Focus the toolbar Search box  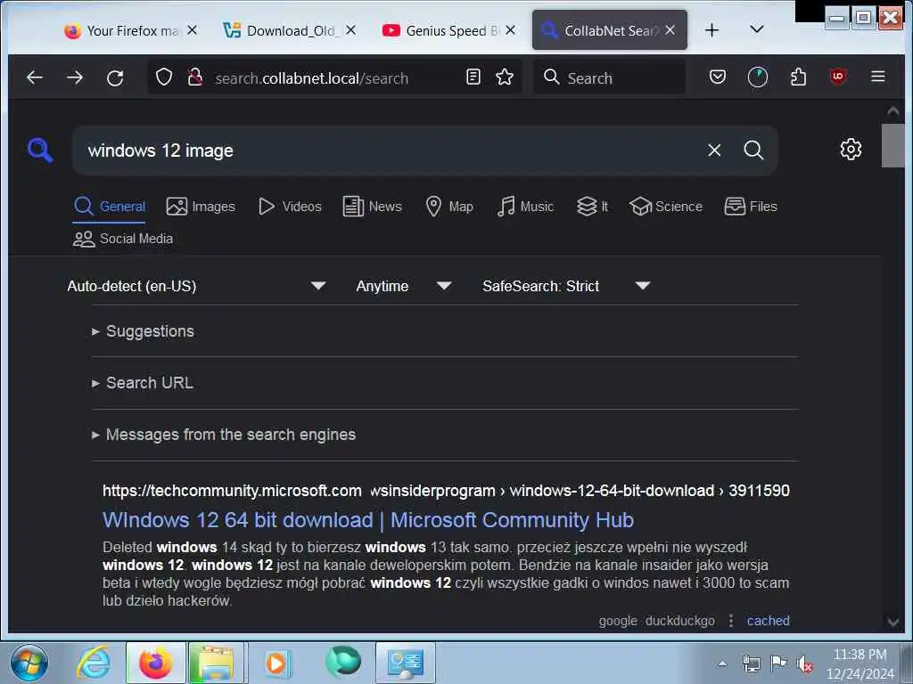610,77
